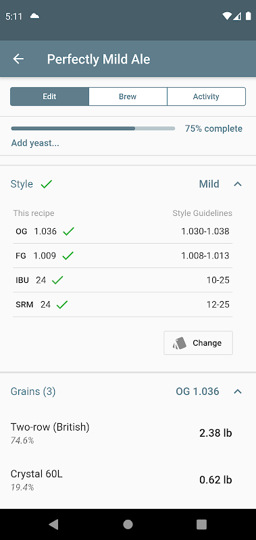Click the OG 1.036 green checkmark
The width and height of the screenshot is (256, 540).
(69, 231)
